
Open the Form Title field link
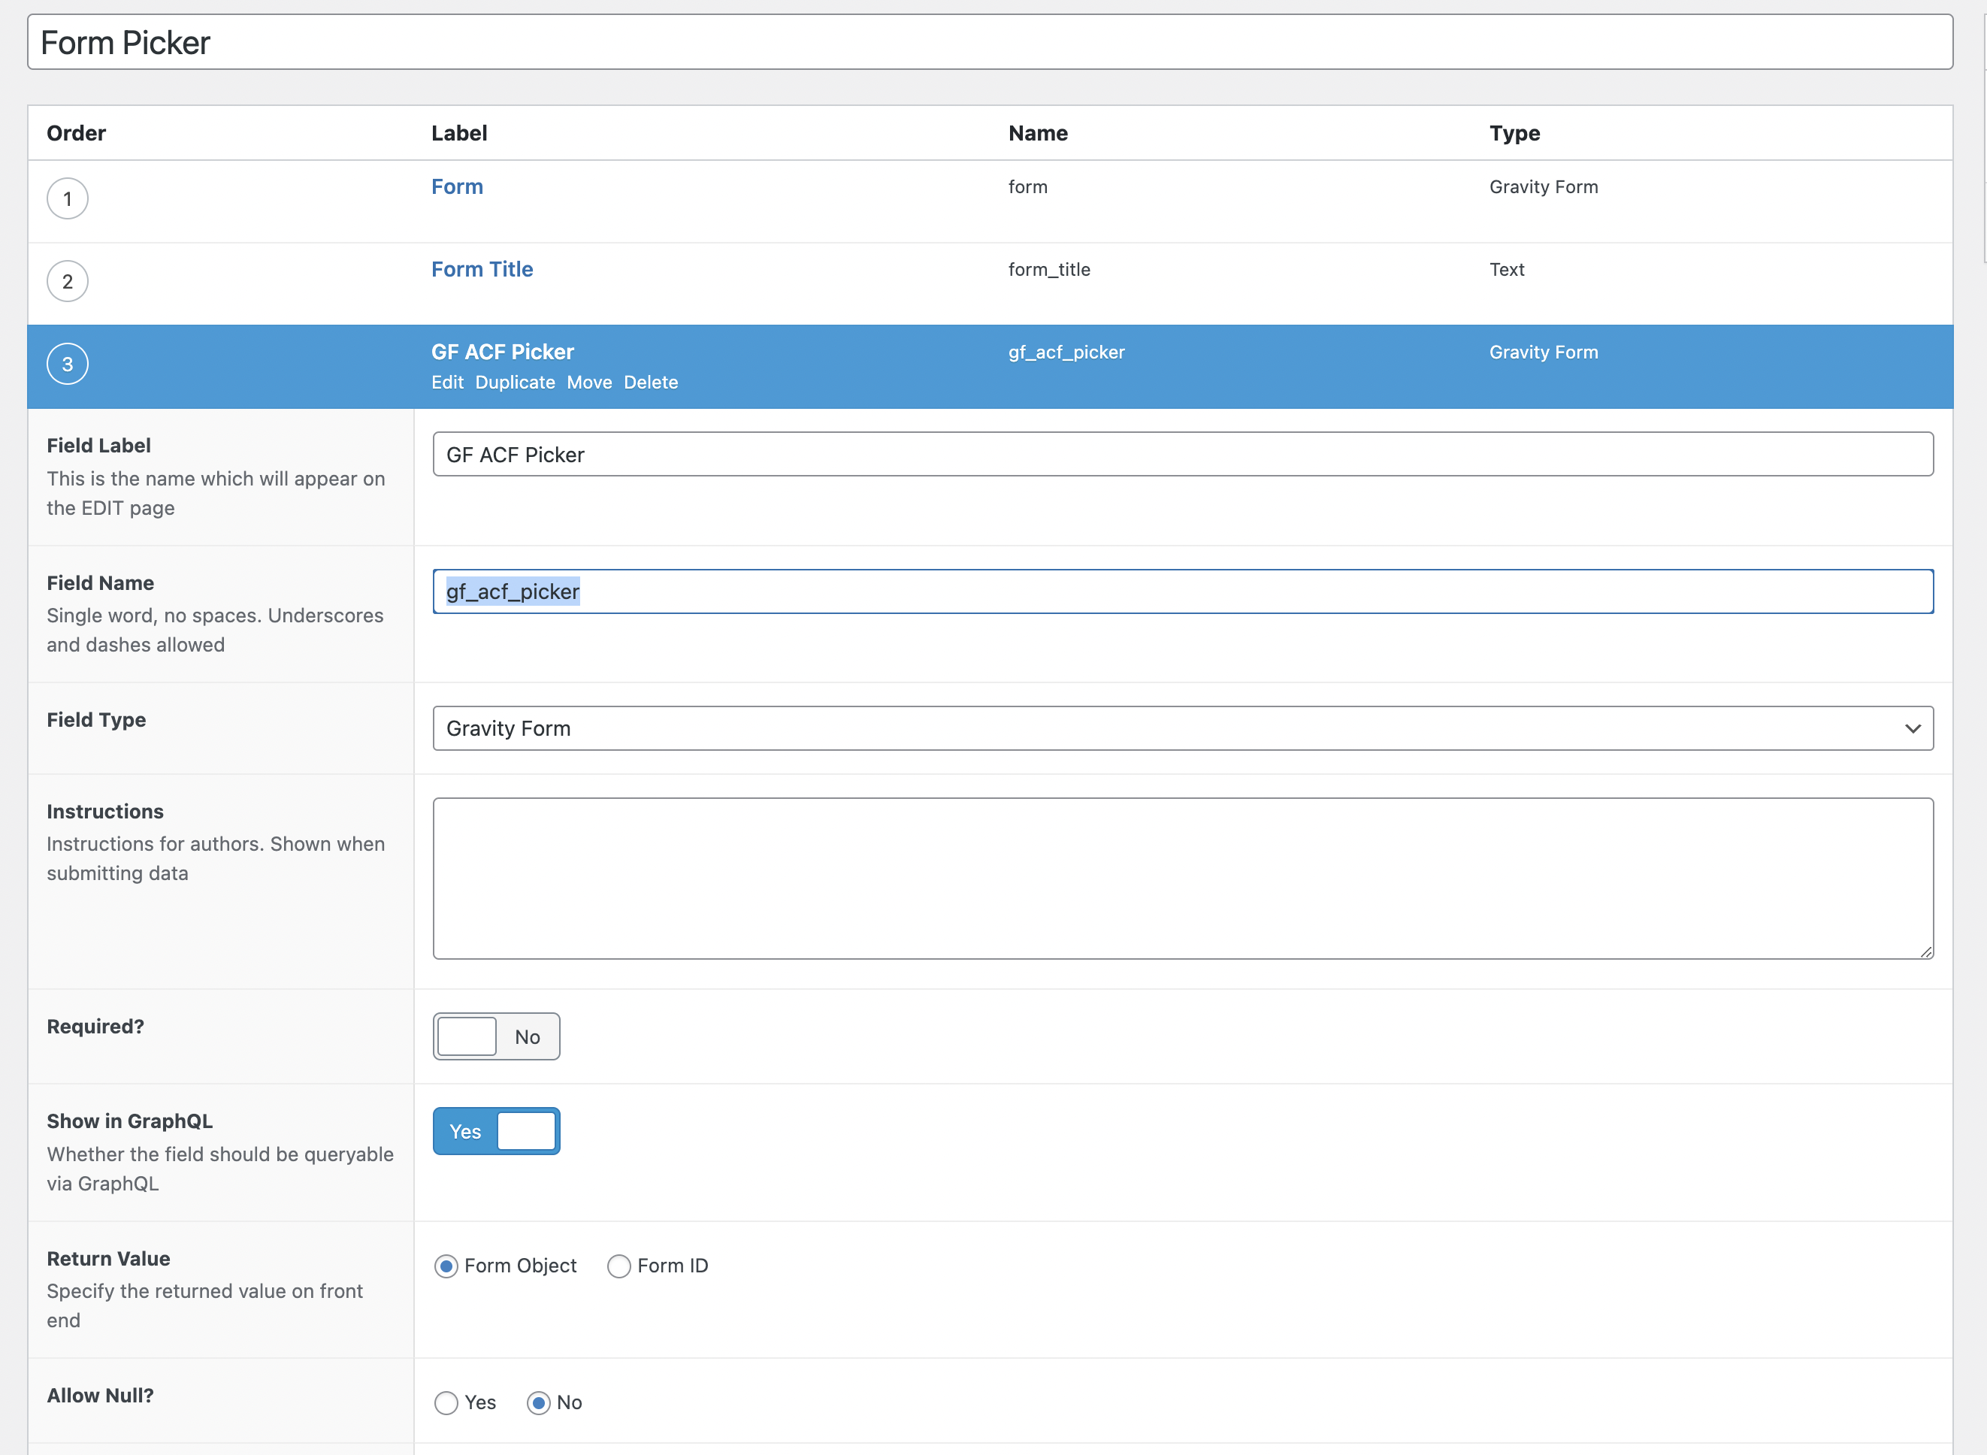482,270
